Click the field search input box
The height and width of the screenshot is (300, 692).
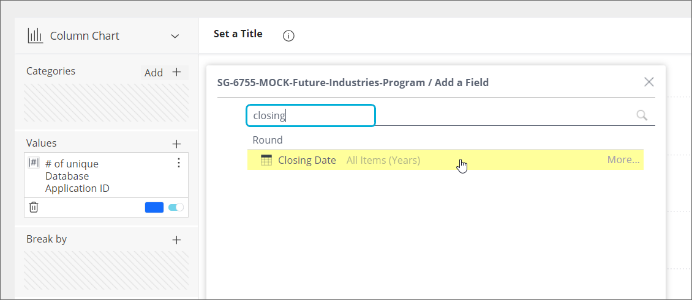[310, 115]
